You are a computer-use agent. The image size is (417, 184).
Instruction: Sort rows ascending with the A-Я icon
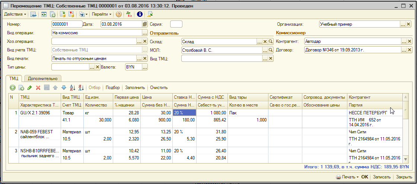(x=73, y=88)
